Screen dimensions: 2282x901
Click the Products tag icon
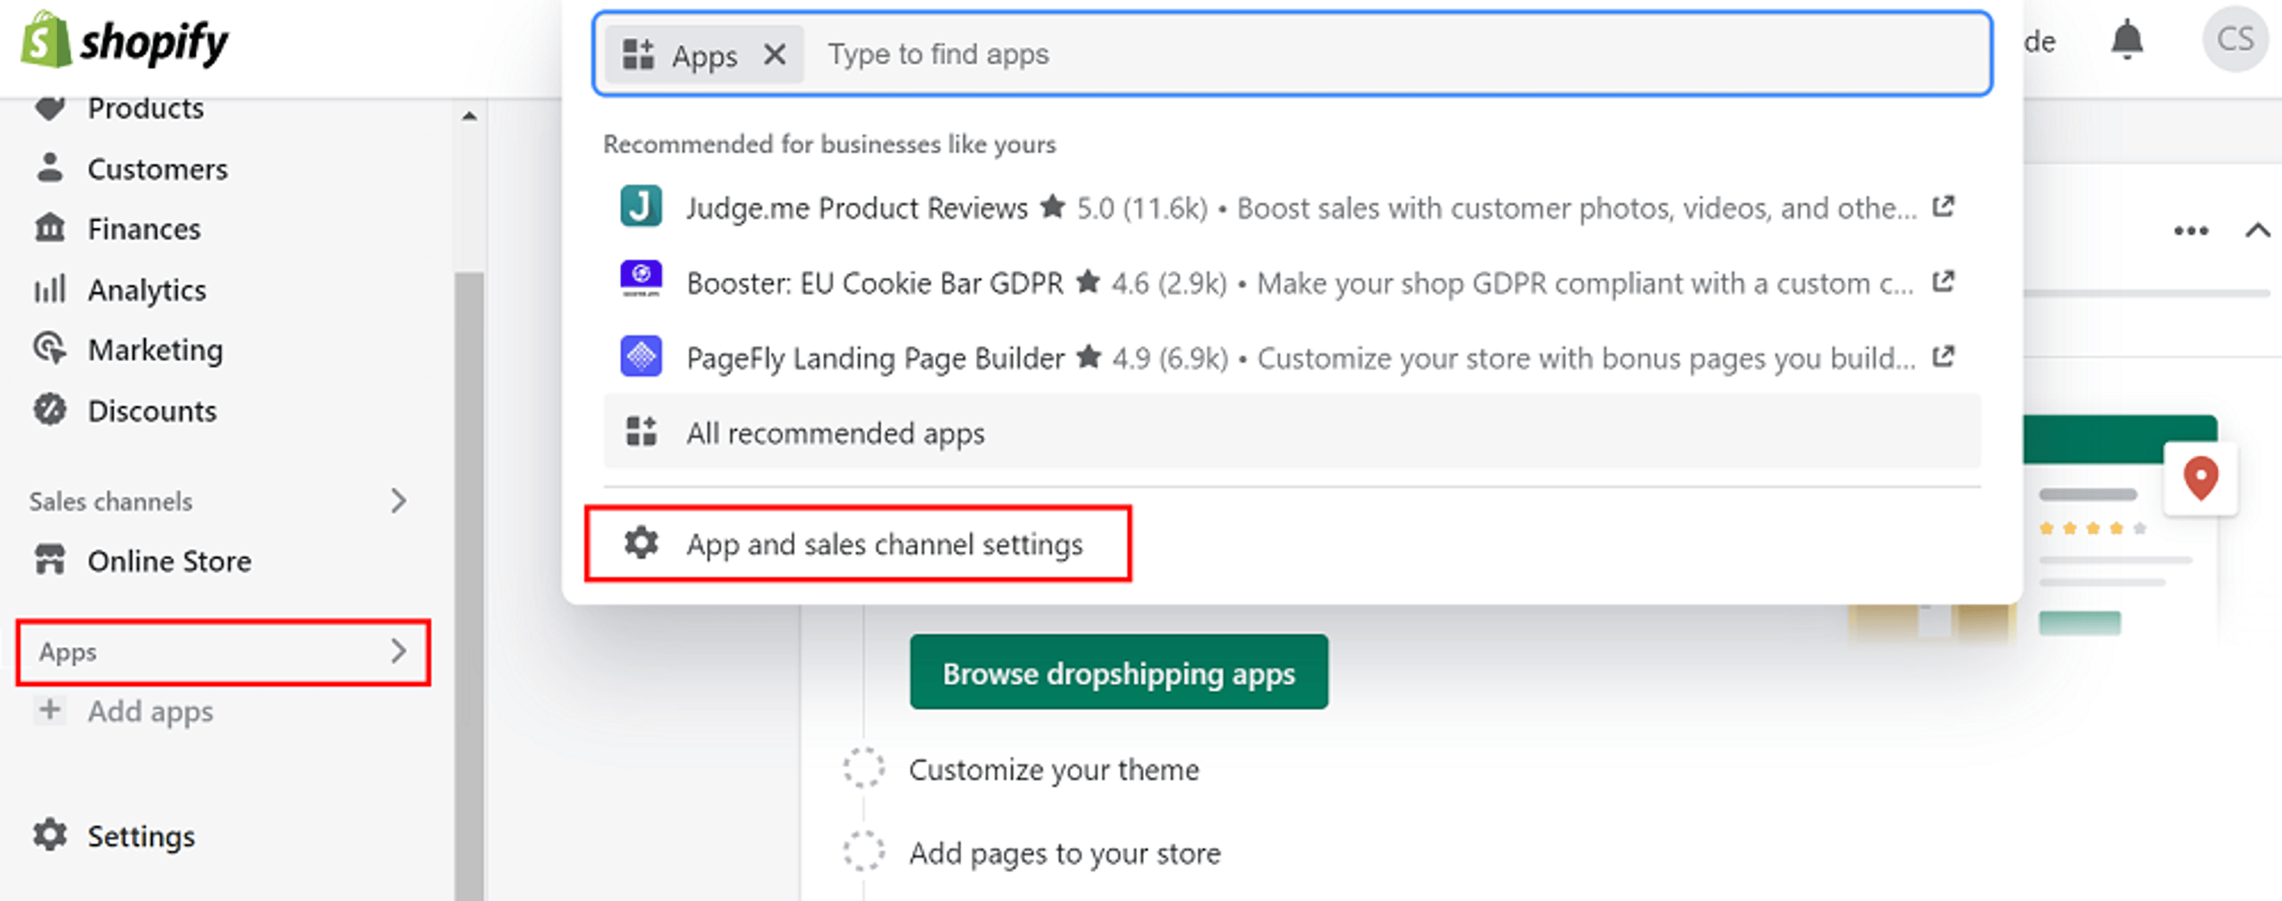[x=49, y=108]
